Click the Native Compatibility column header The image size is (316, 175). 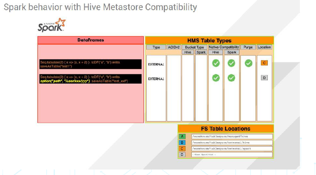pyautogui.click(x=223, y=47)
